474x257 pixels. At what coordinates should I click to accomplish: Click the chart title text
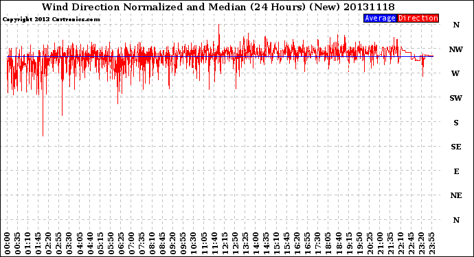tap(218, 7)
